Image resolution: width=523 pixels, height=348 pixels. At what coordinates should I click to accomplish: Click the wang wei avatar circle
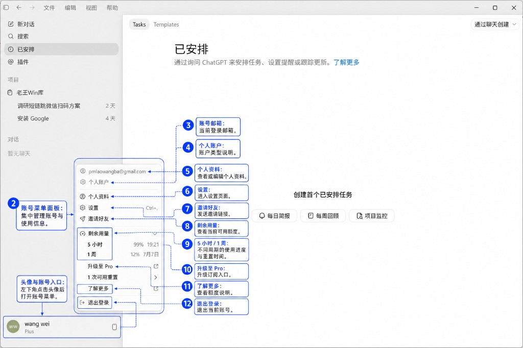(13, 327)
